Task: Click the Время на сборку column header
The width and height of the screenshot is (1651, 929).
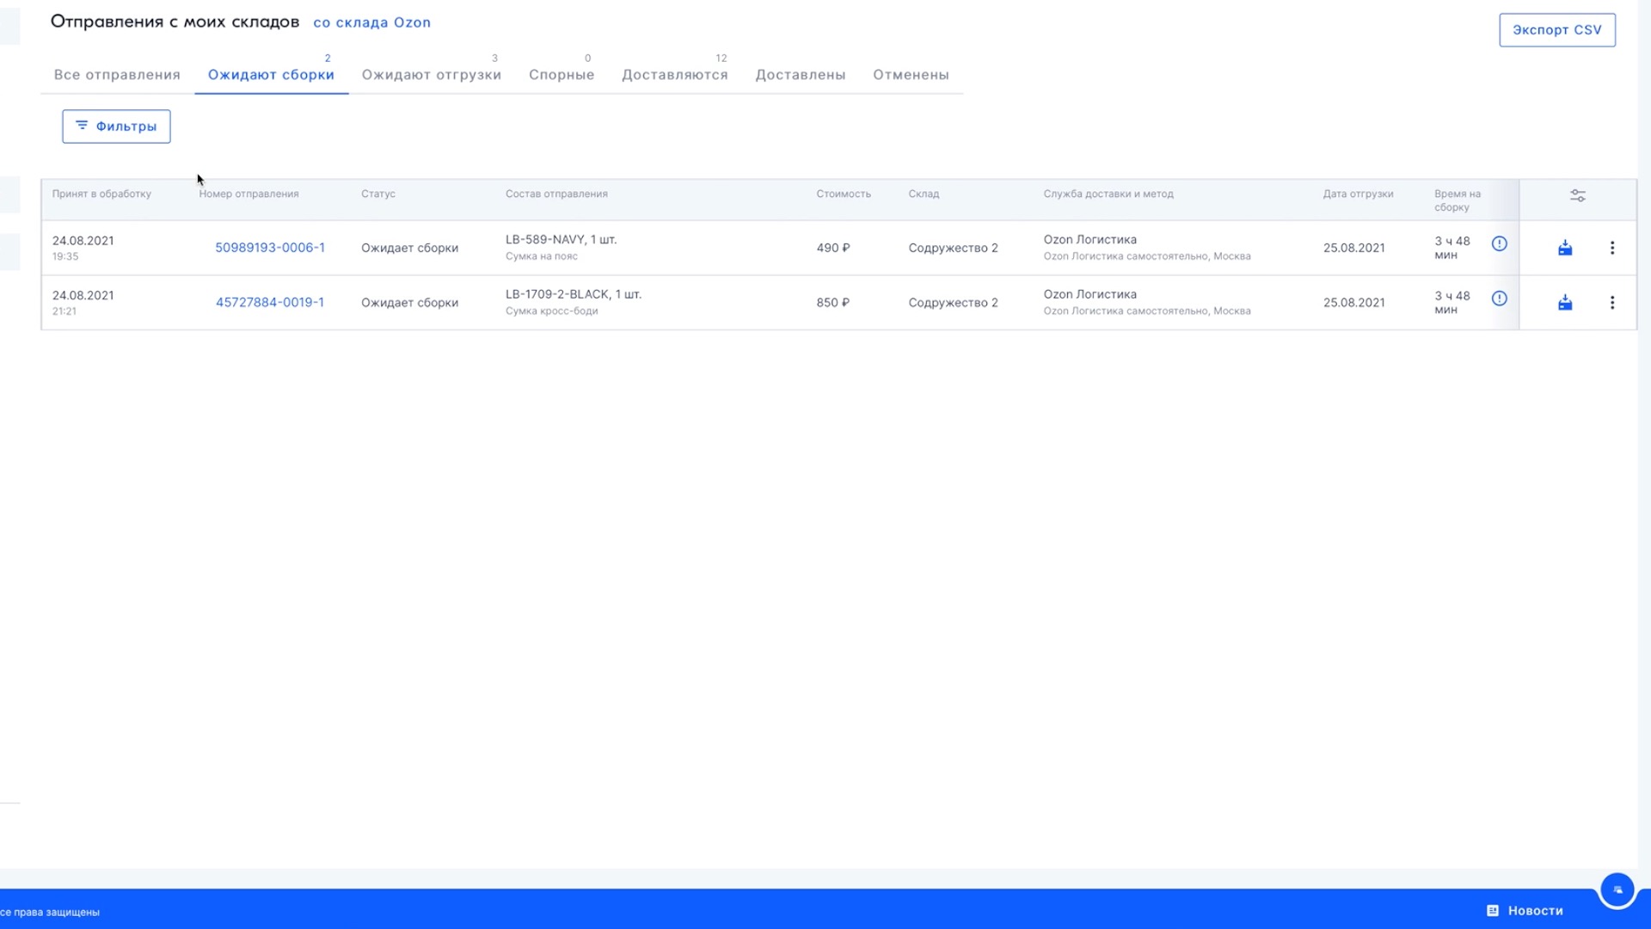Action: tap(1458, 200)
